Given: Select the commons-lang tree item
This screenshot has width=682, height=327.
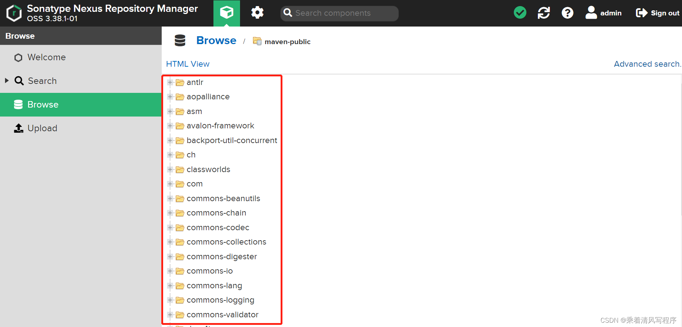Looking at the screenshot, I should point(215,286).
